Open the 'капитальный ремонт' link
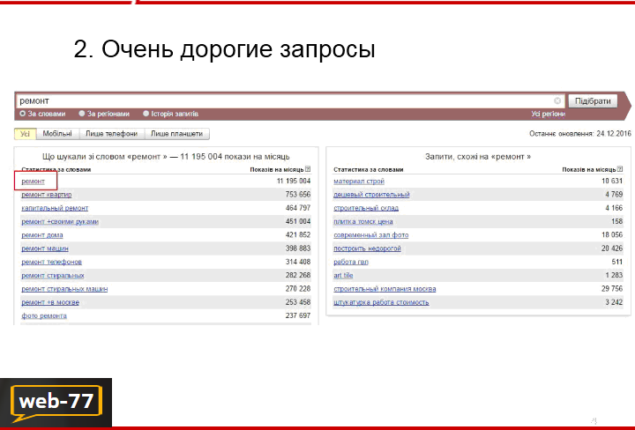 tap(55, 208)
